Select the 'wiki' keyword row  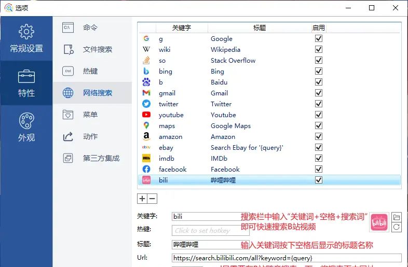pos(165,49)
